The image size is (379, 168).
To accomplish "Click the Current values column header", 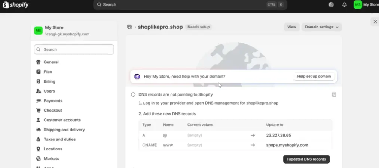I will (x=200, y=125).
